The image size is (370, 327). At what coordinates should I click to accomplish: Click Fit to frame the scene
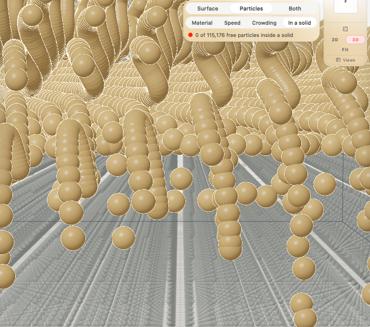(345, 50)
